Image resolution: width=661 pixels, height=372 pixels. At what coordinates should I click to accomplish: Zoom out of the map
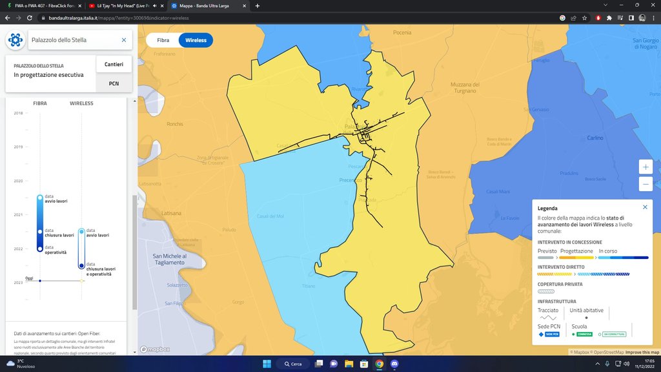point(646,184)
